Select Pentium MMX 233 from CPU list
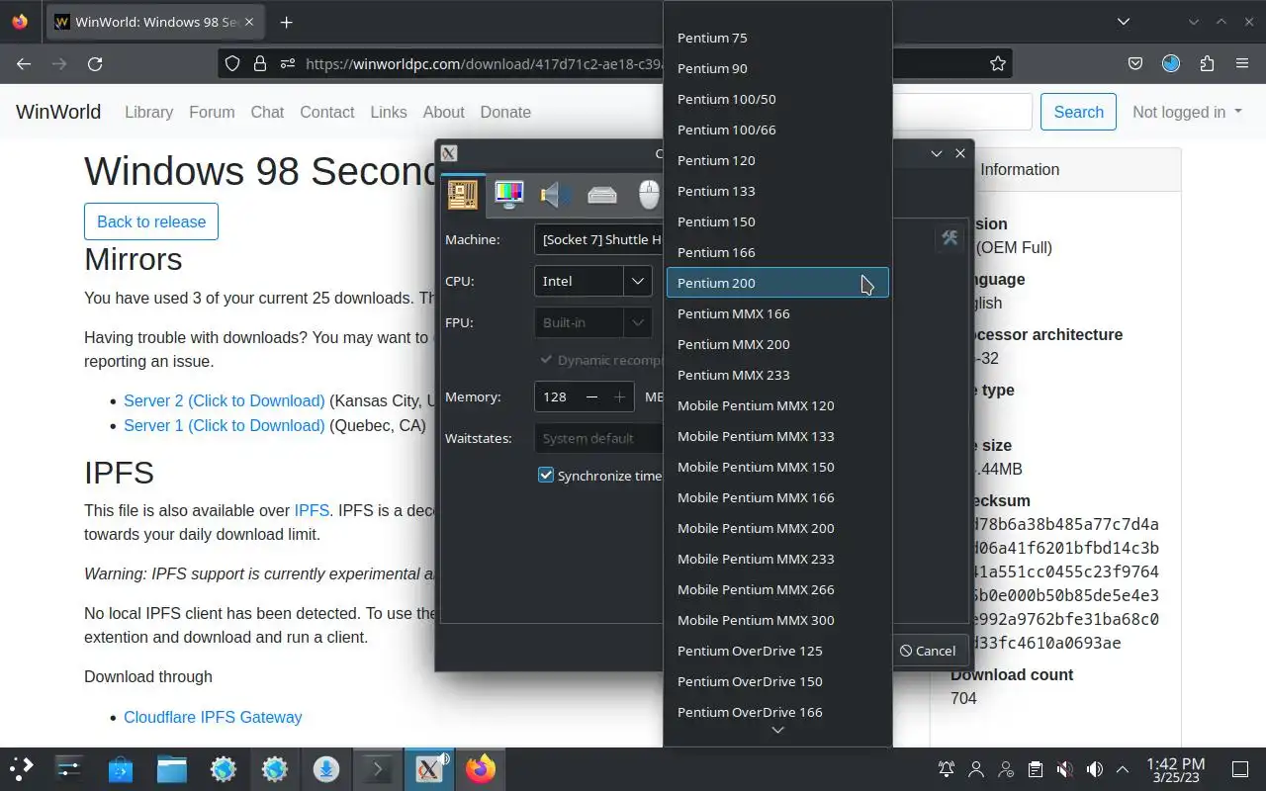This screenshot has width=1266, height=791. [777, 375]
